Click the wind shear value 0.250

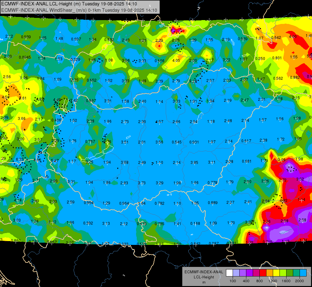click(x=260, y=59)
